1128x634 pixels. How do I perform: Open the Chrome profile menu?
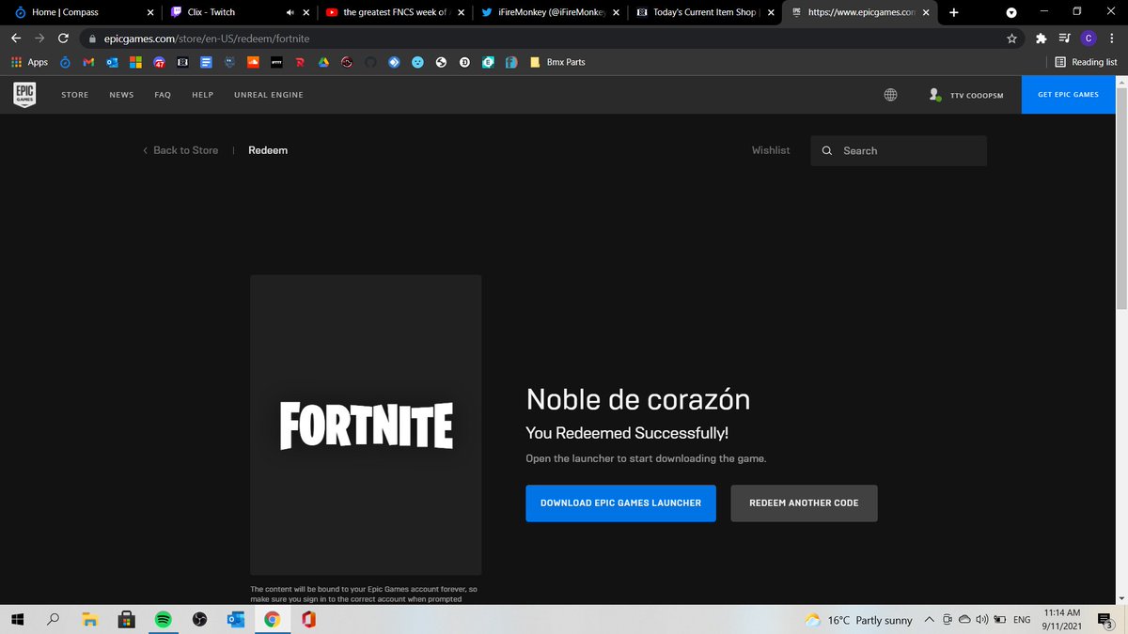1088,39
